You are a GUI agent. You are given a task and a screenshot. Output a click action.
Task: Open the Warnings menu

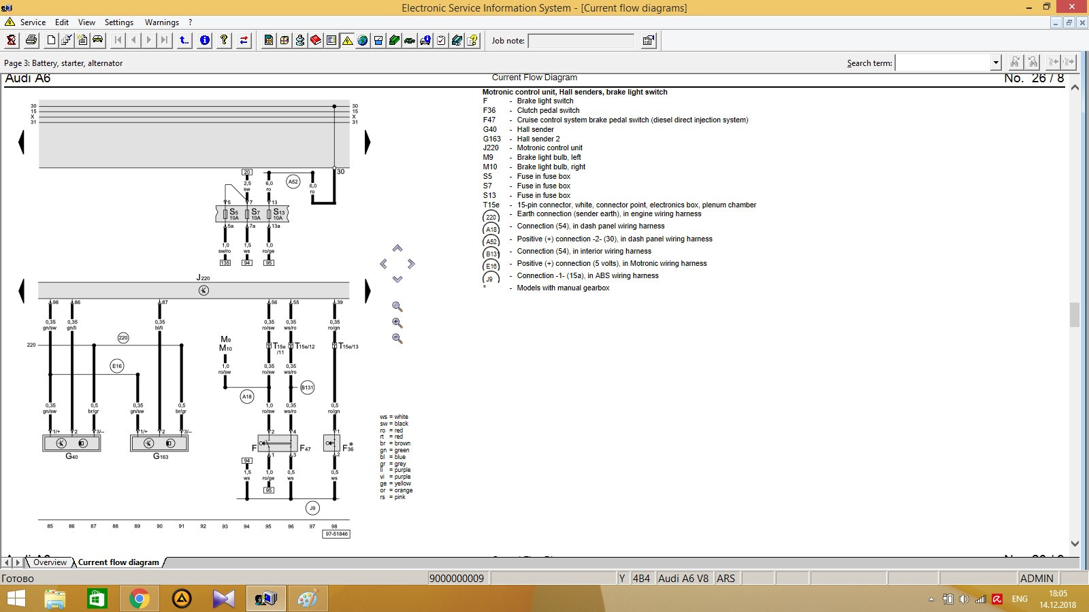[x=161, y=22]
